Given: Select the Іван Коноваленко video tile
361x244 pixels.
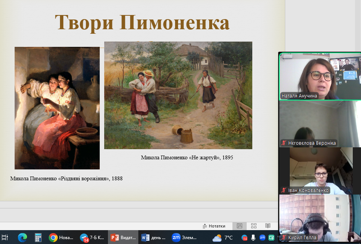Looking at the screenshot, I should [x=320, y=171].
